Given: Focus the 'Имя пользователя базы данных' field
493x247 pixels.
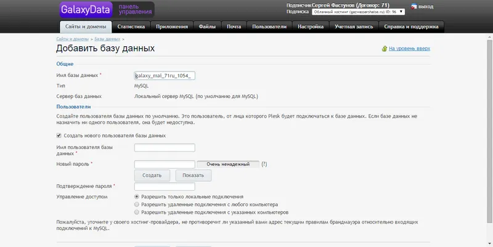Looking at the screenshot, I should coord(165,148).
